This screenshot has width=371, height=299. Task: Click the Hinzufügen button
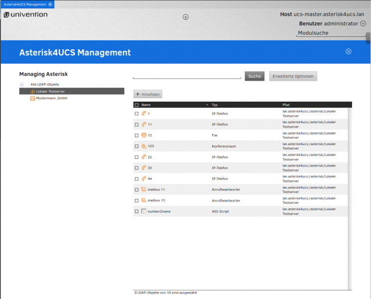[x=148, y=94]
